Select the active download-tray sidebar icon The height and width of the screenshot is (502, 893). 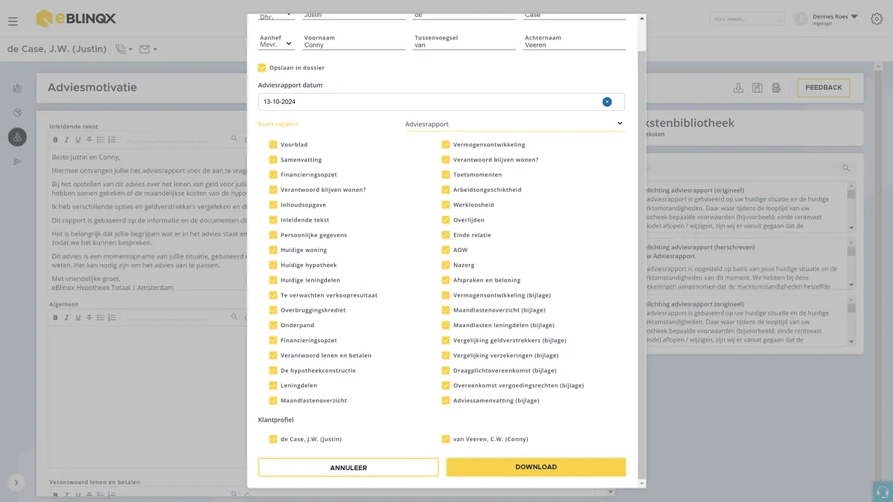tap(18, 137)
